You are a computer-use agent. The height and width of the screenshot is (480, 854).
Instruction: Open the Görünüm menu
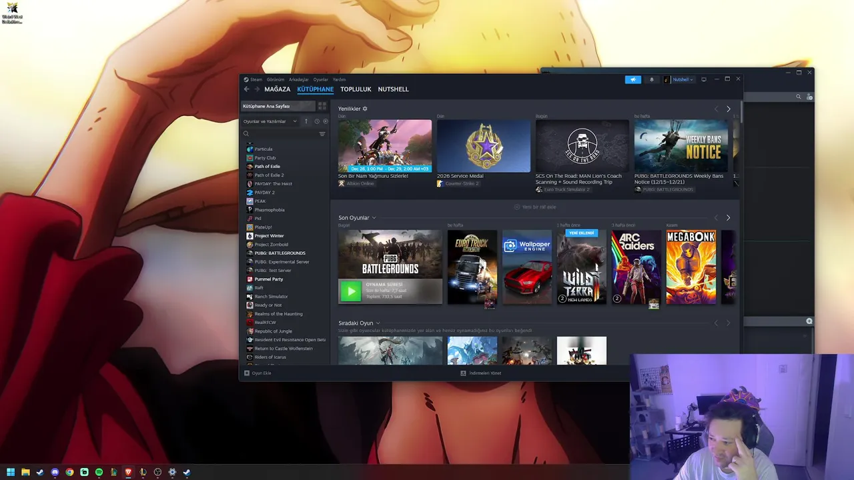pyautogui.click(x=276, y=79)
